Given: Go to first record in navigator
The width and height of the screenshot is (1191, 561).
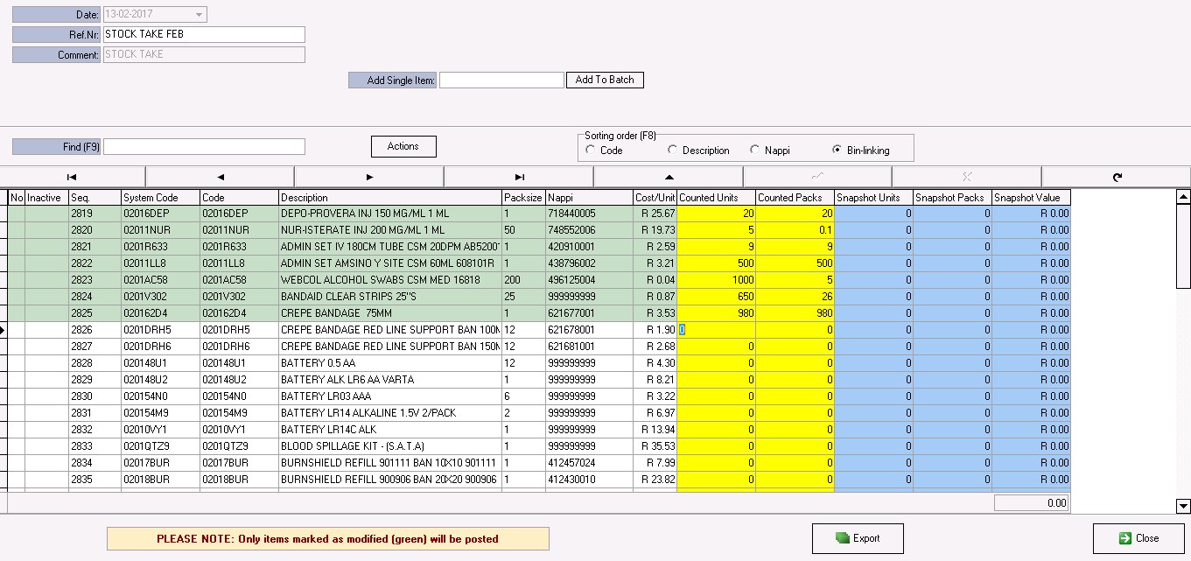Looking at the screenshot, I should tap(73, 177).
